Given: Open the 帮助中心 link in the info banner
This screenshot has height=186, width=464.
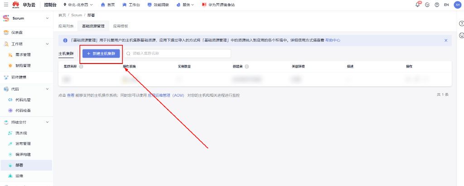Looking at the screenshot, I should 333,40.
